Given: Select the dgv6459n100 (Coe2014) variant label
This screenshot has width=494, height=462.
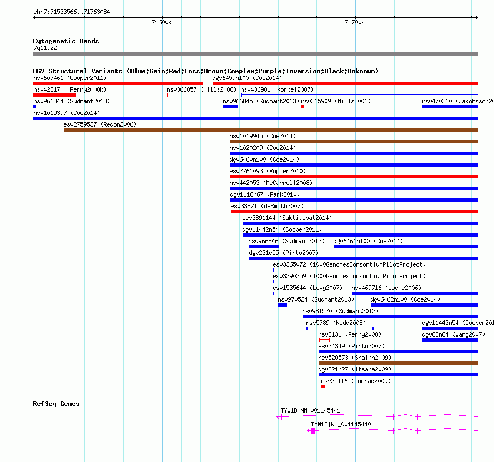Looking at the screenshot, I should [x=247, y=78].
